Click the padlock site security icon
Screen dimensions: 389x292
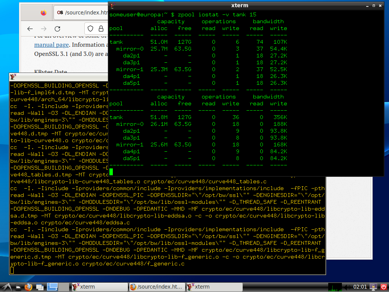point(101,29)
